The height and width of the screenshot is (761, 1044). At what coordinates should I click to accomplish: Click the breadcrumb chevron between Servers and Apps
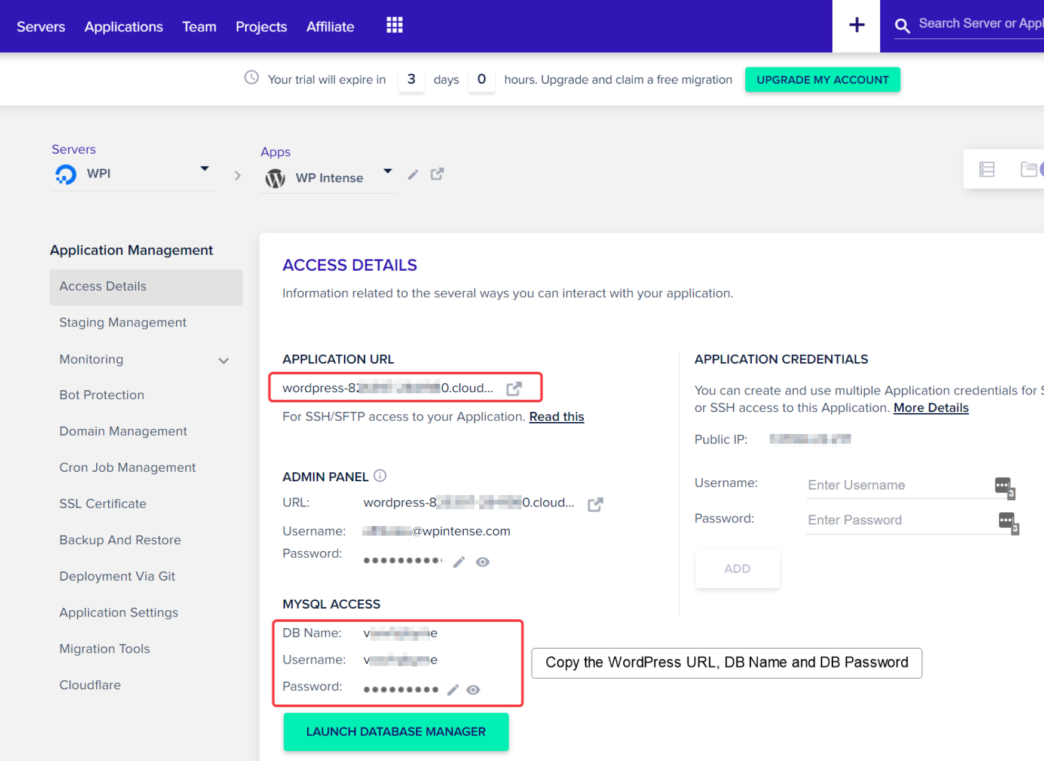[x=238, y=176]
